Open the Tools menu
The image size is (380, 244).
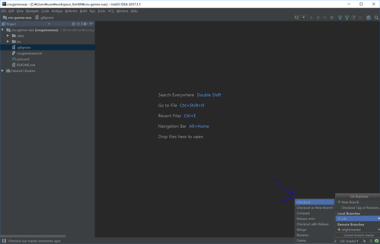[x=101, y=11]
